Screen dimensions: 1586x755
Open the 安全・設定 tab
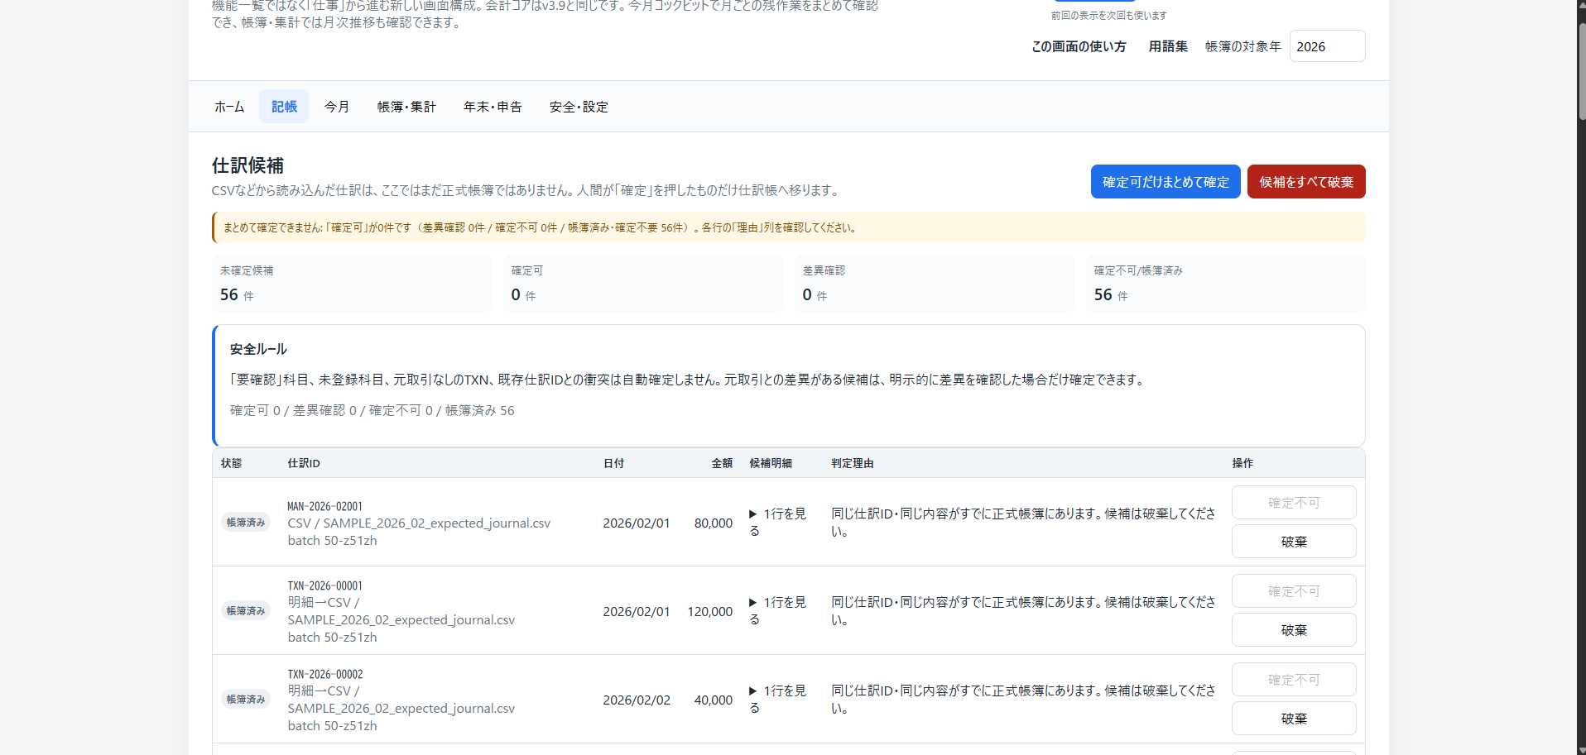(579, 107)
